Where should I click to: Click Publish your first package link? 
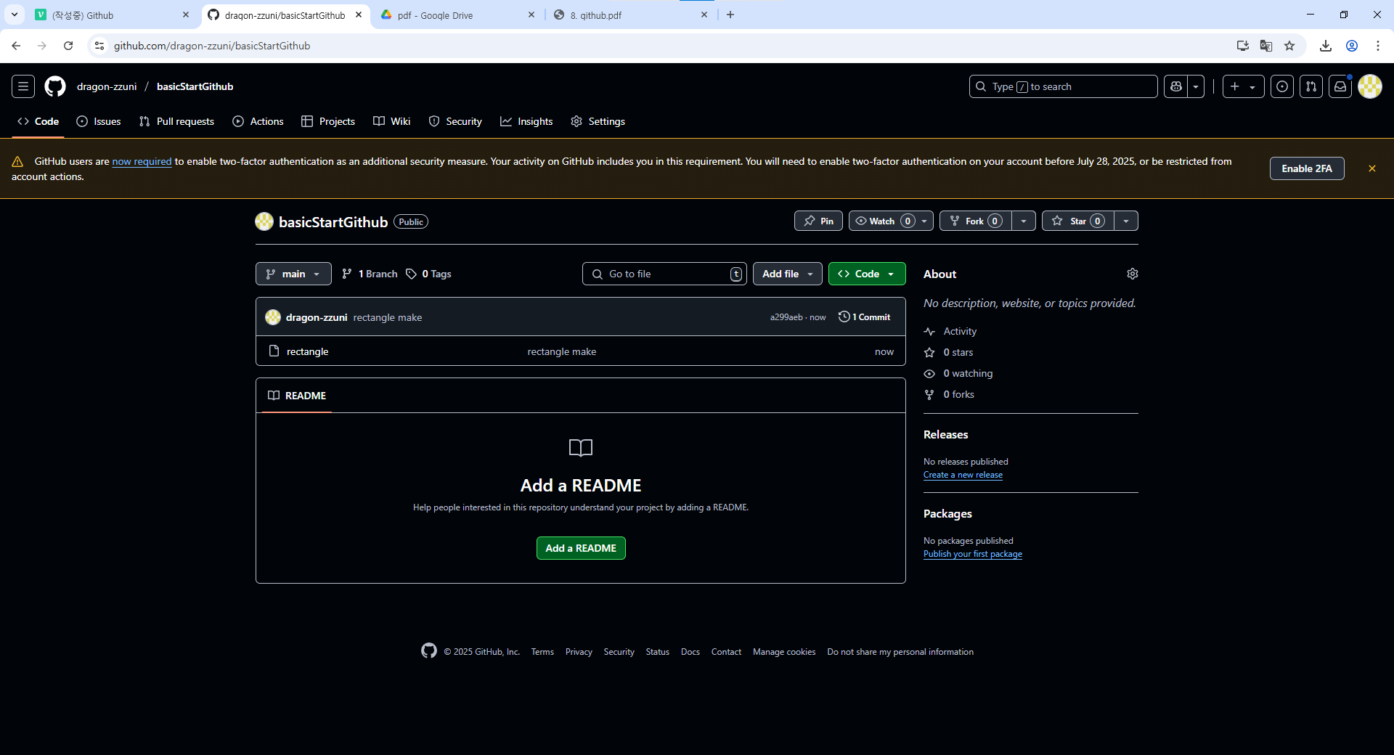pyautogui.click(x=973, y=554)
